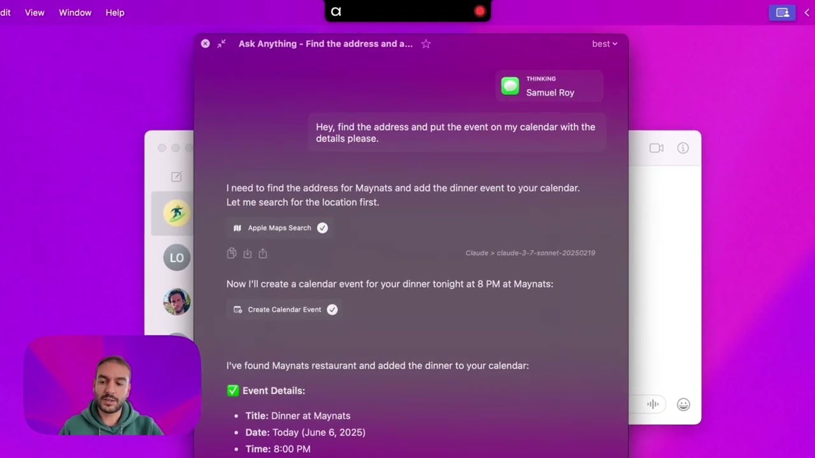This screenshot has width=815, height=458.
Task: Download the assistant response
Action: point(247,253)
